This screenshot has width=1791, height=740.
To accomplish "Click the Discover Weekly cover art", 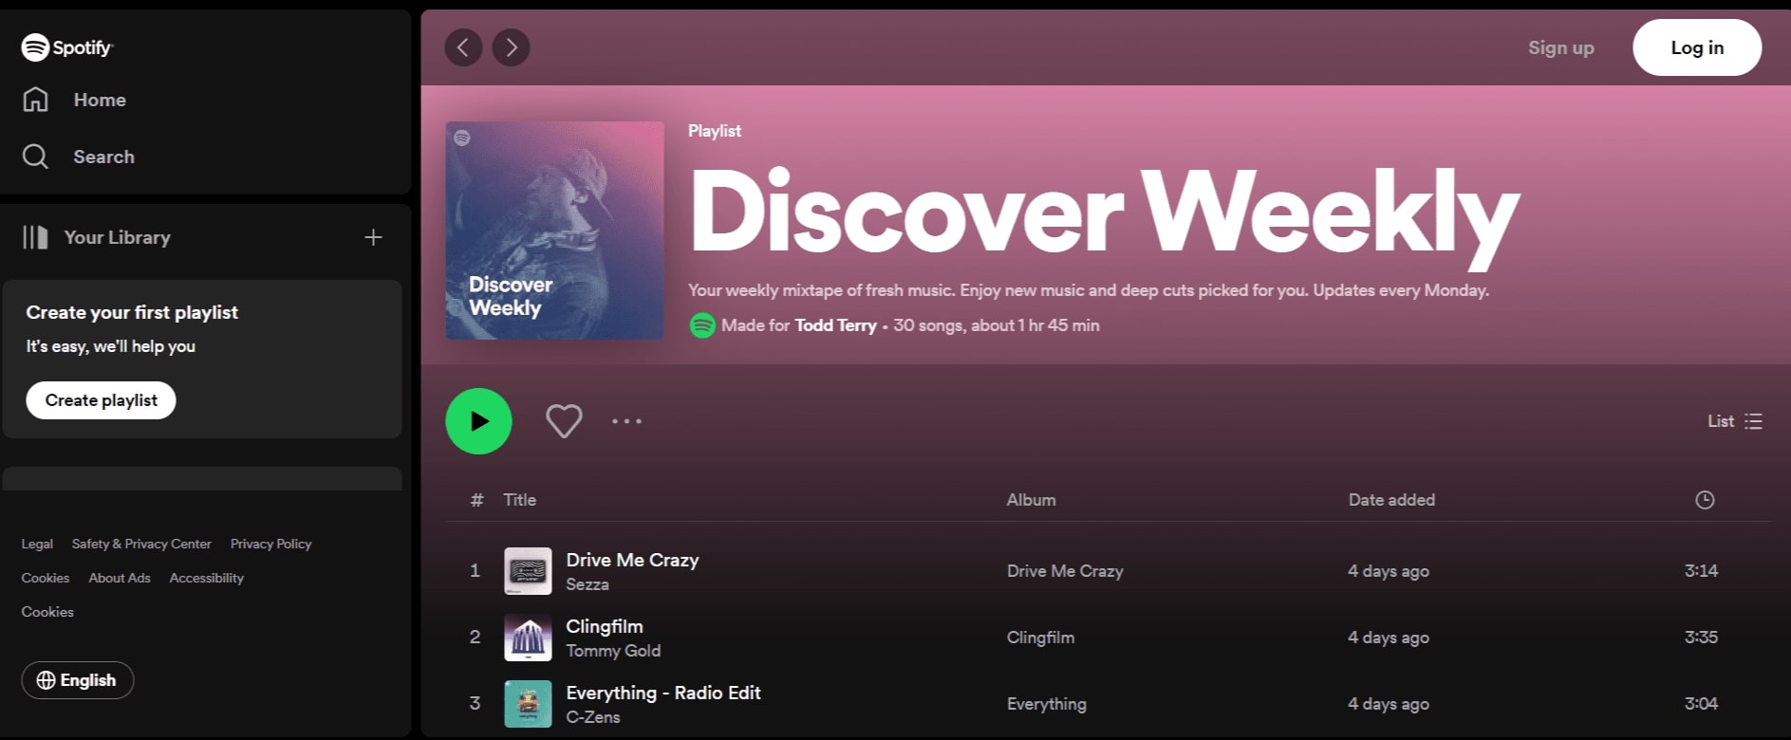I will [554, 231].
